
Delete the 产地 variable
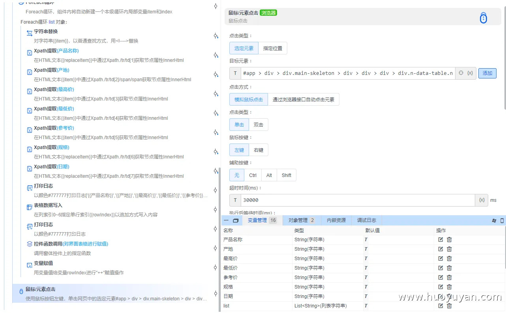(x=449, y=249)
